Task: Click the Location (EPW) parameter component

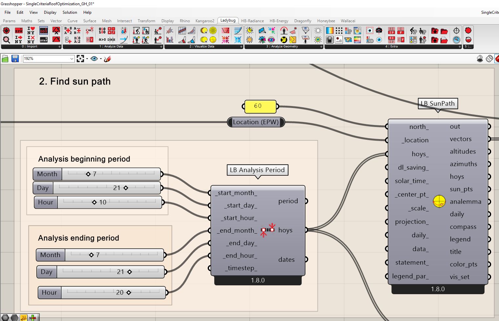Action: pos(256,122)
